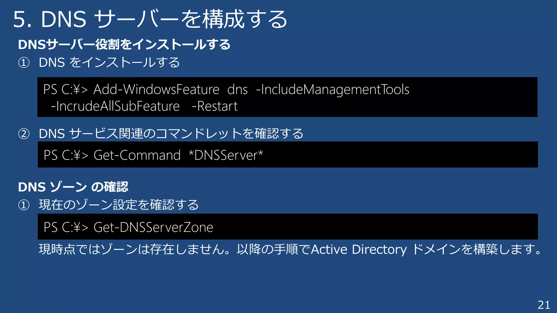Click the Get-Command command text
This screenshot has width=557, height=313.
point(137,155)
